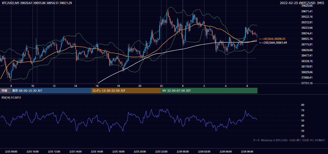This screenshot has width=328, height=154.
Task: Click the Bitstamp データ source note
Action: tap(289, 140)
